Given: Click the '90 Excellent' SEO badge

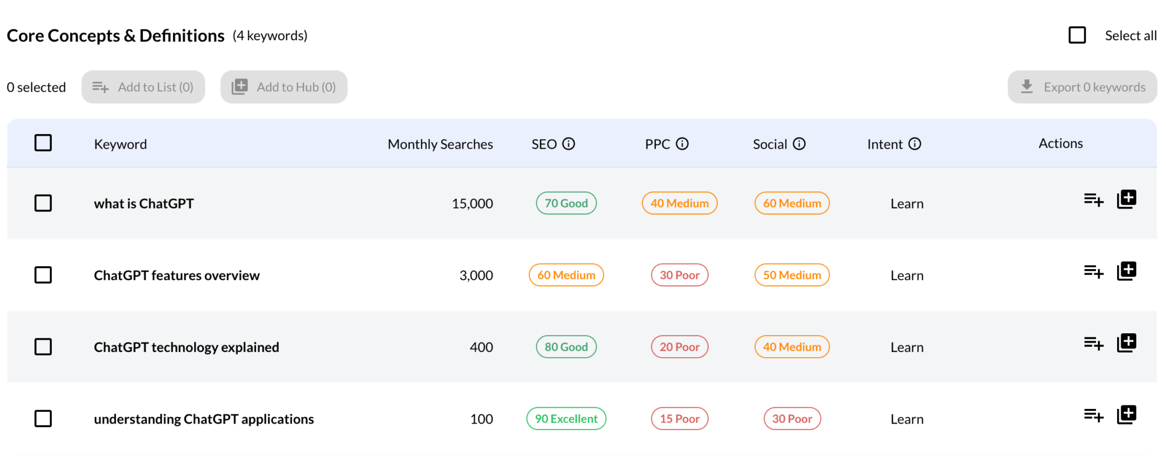Looking at the screenshot, I should [x=566, y=419].
